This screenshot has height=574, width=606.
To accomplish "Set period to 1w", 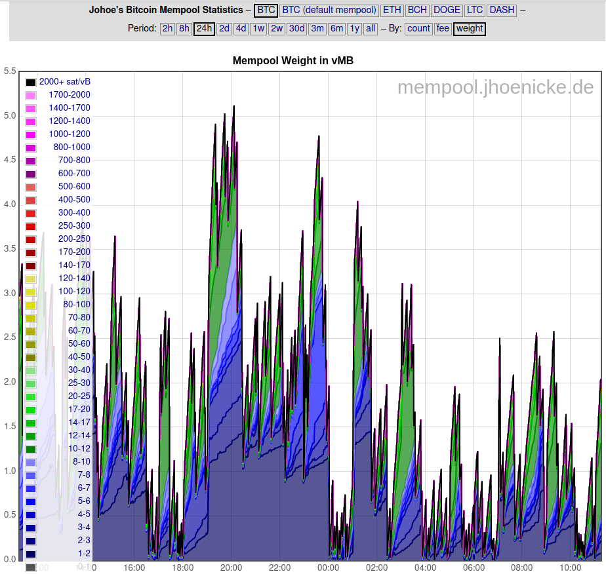I will point(258,29).
